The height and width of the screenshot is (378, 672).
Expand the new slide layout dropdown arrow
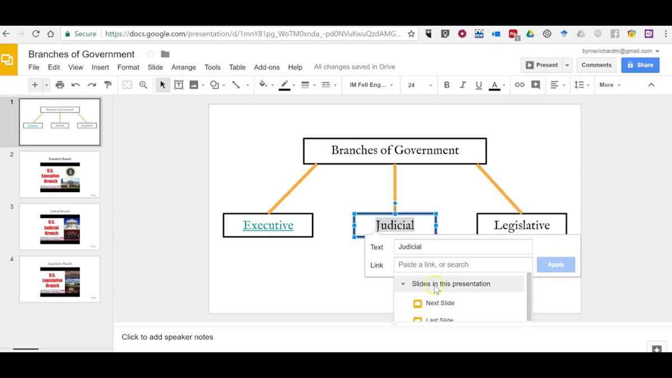46,85
